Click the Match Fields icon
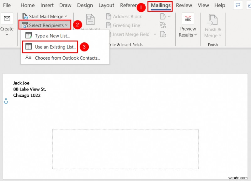251x181 pixels. pos(163,26)
